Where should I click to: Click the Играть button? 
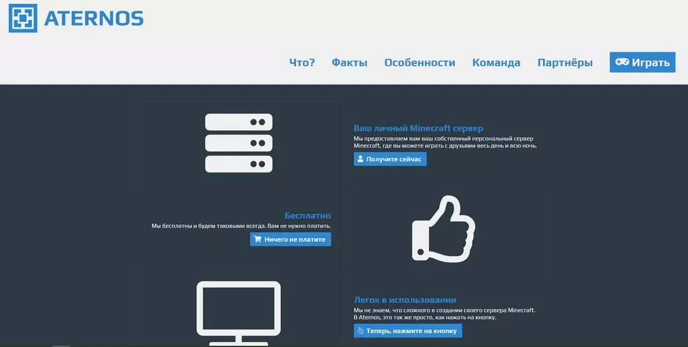[642, 63]
